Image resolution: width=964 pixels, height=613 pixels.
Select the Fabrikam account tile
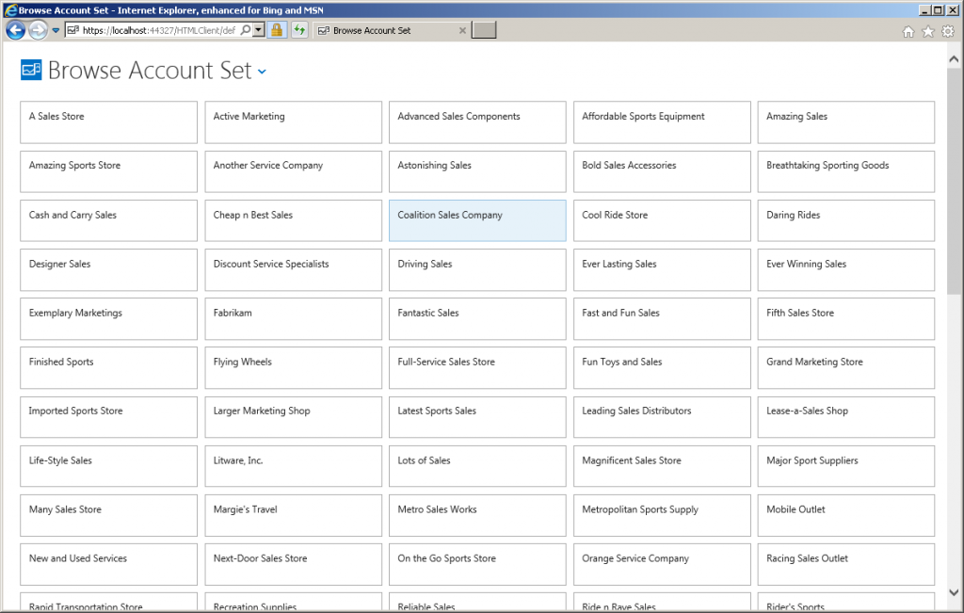point(293,318)
